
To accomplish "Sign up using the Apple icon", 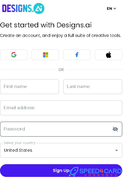I will click(108, 55).
